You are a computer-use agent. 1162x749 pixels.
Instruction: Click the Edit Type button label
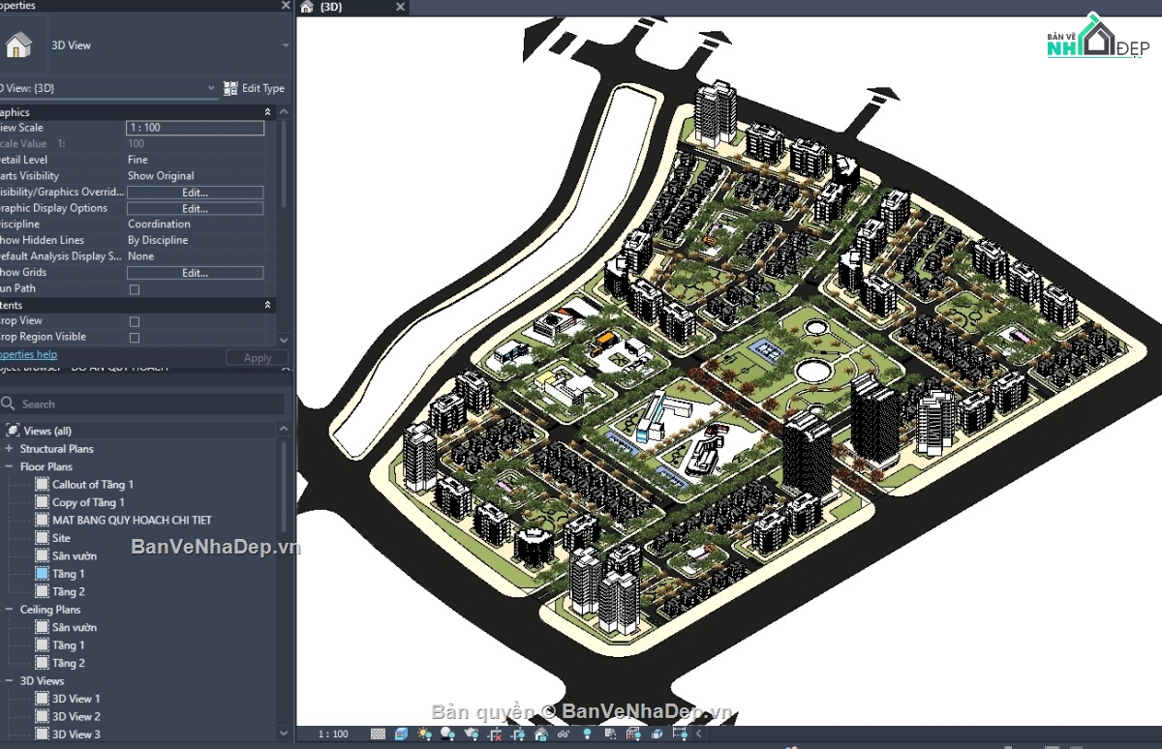263,88
